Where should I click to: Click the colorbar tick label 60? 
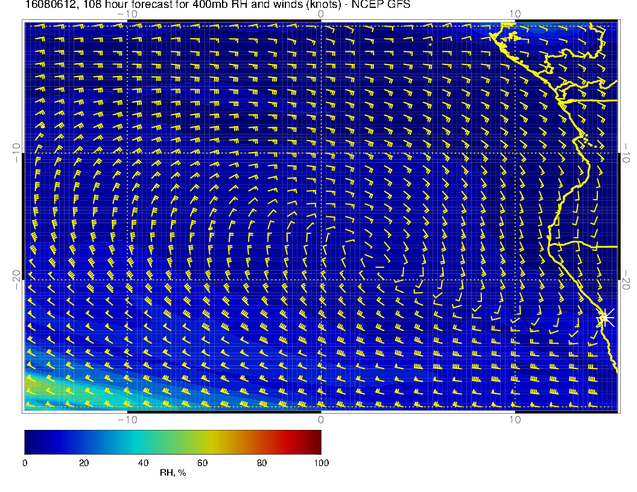[x=202, y=463]
